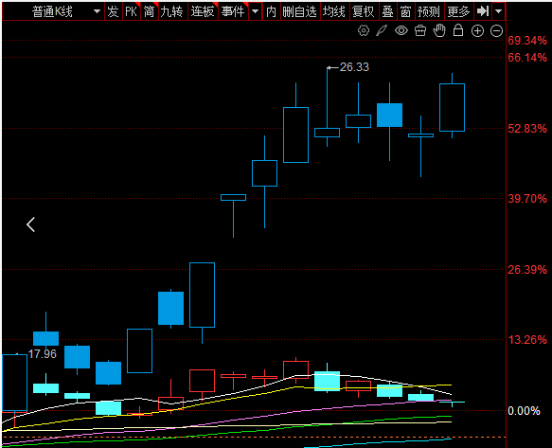Click the 均线 button
Image resolution: width=552 pixels, height=448 pixels.
click(x=334, y=11)
